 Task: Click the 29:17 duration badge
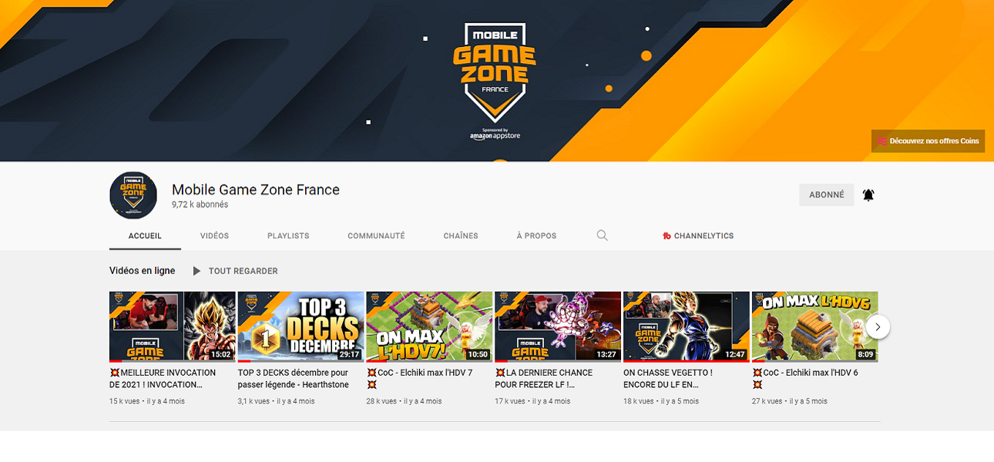pyautogui.click(x=350, y=355)
